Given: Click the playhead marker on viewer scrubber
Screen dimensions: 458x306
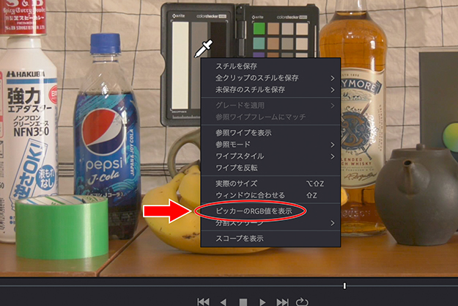Looking at the screenshot, I should pyautogui.click(x=344, y=285).
